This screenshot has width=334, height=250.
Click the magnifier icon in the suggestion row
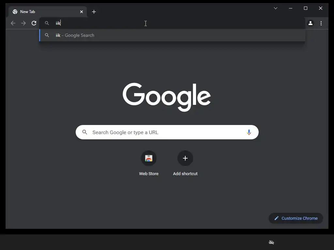47,35
